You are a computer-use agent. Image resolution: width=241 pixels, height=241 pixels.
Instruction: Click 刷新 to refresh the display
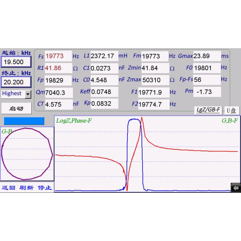(26, 188)
